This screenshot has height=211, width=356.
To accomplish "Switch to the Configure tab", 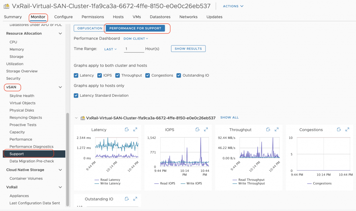I will click(x=63, y=17).
